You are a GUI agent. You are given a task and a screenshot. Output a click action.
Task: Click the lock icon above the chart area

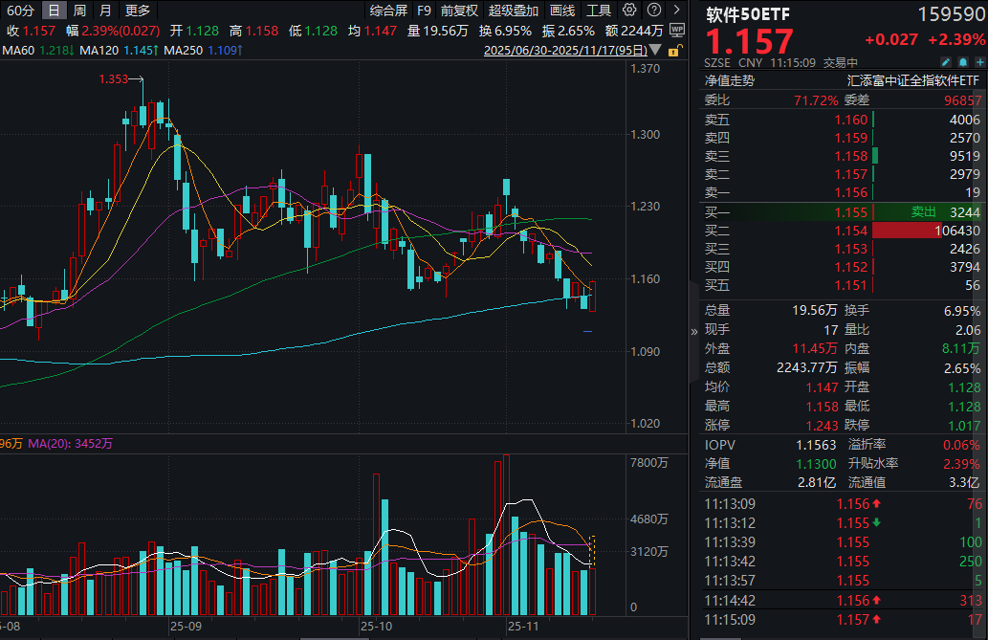[673, 51]
